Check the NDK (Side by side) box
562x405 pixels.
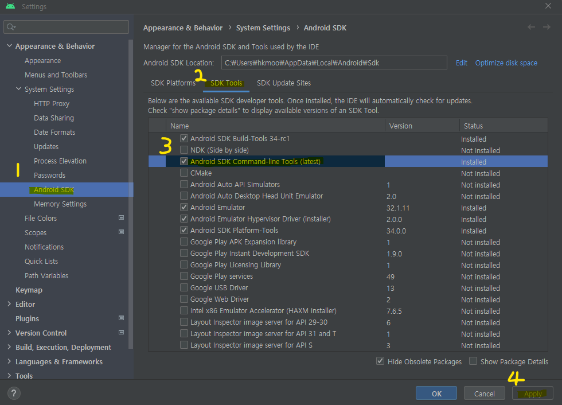pyautogui.click(x=184, y=150)
